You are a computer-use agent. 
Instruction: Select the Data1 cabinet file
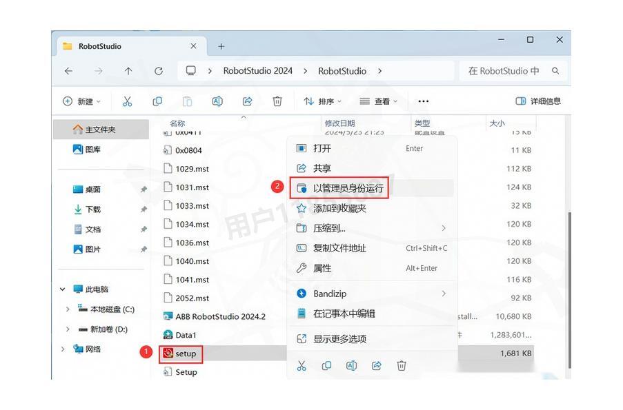coord(180,335)
